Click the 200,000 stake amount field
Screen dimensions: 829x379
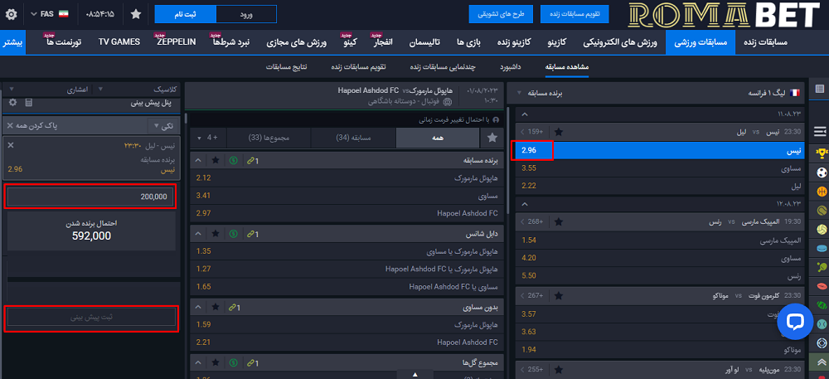point(90,197)
